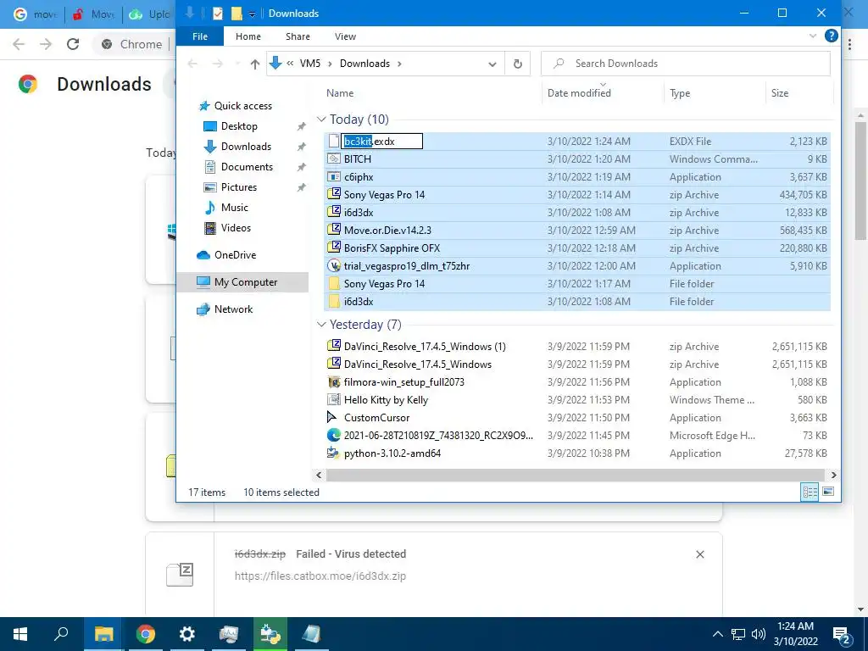Click the volume speaker tray icon

(x=759, y=634)
